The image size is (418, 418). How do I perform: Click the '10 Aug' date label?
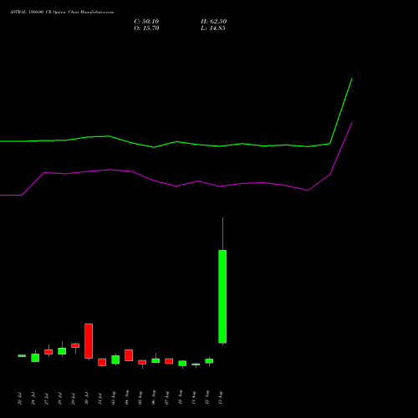pyautogui.click(x=181, y=398)
